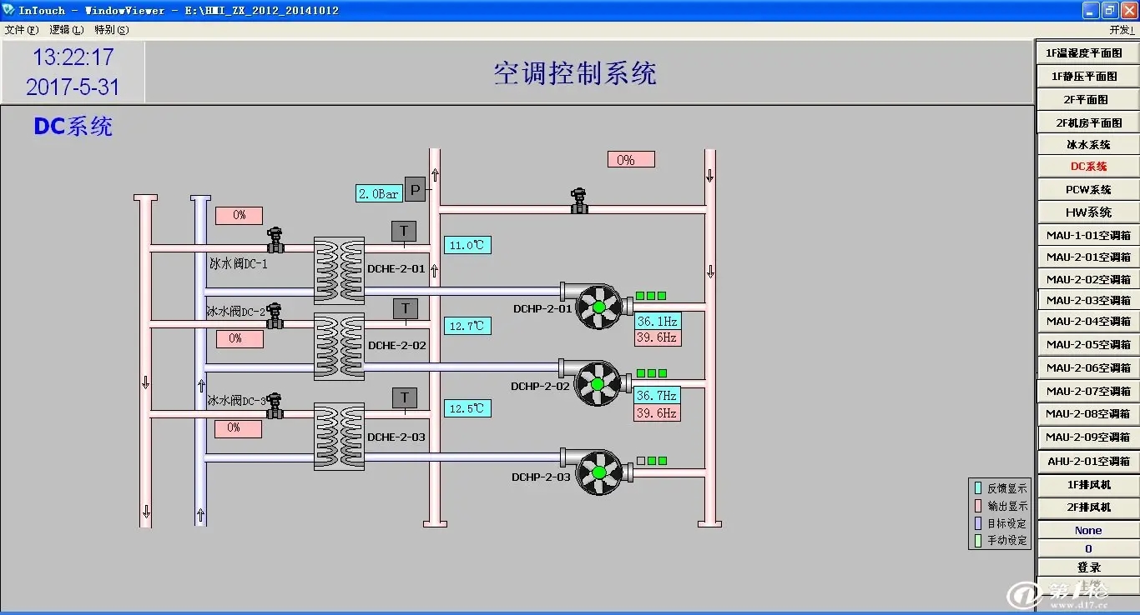Open the 1F排风机 page

[1088, 484]
